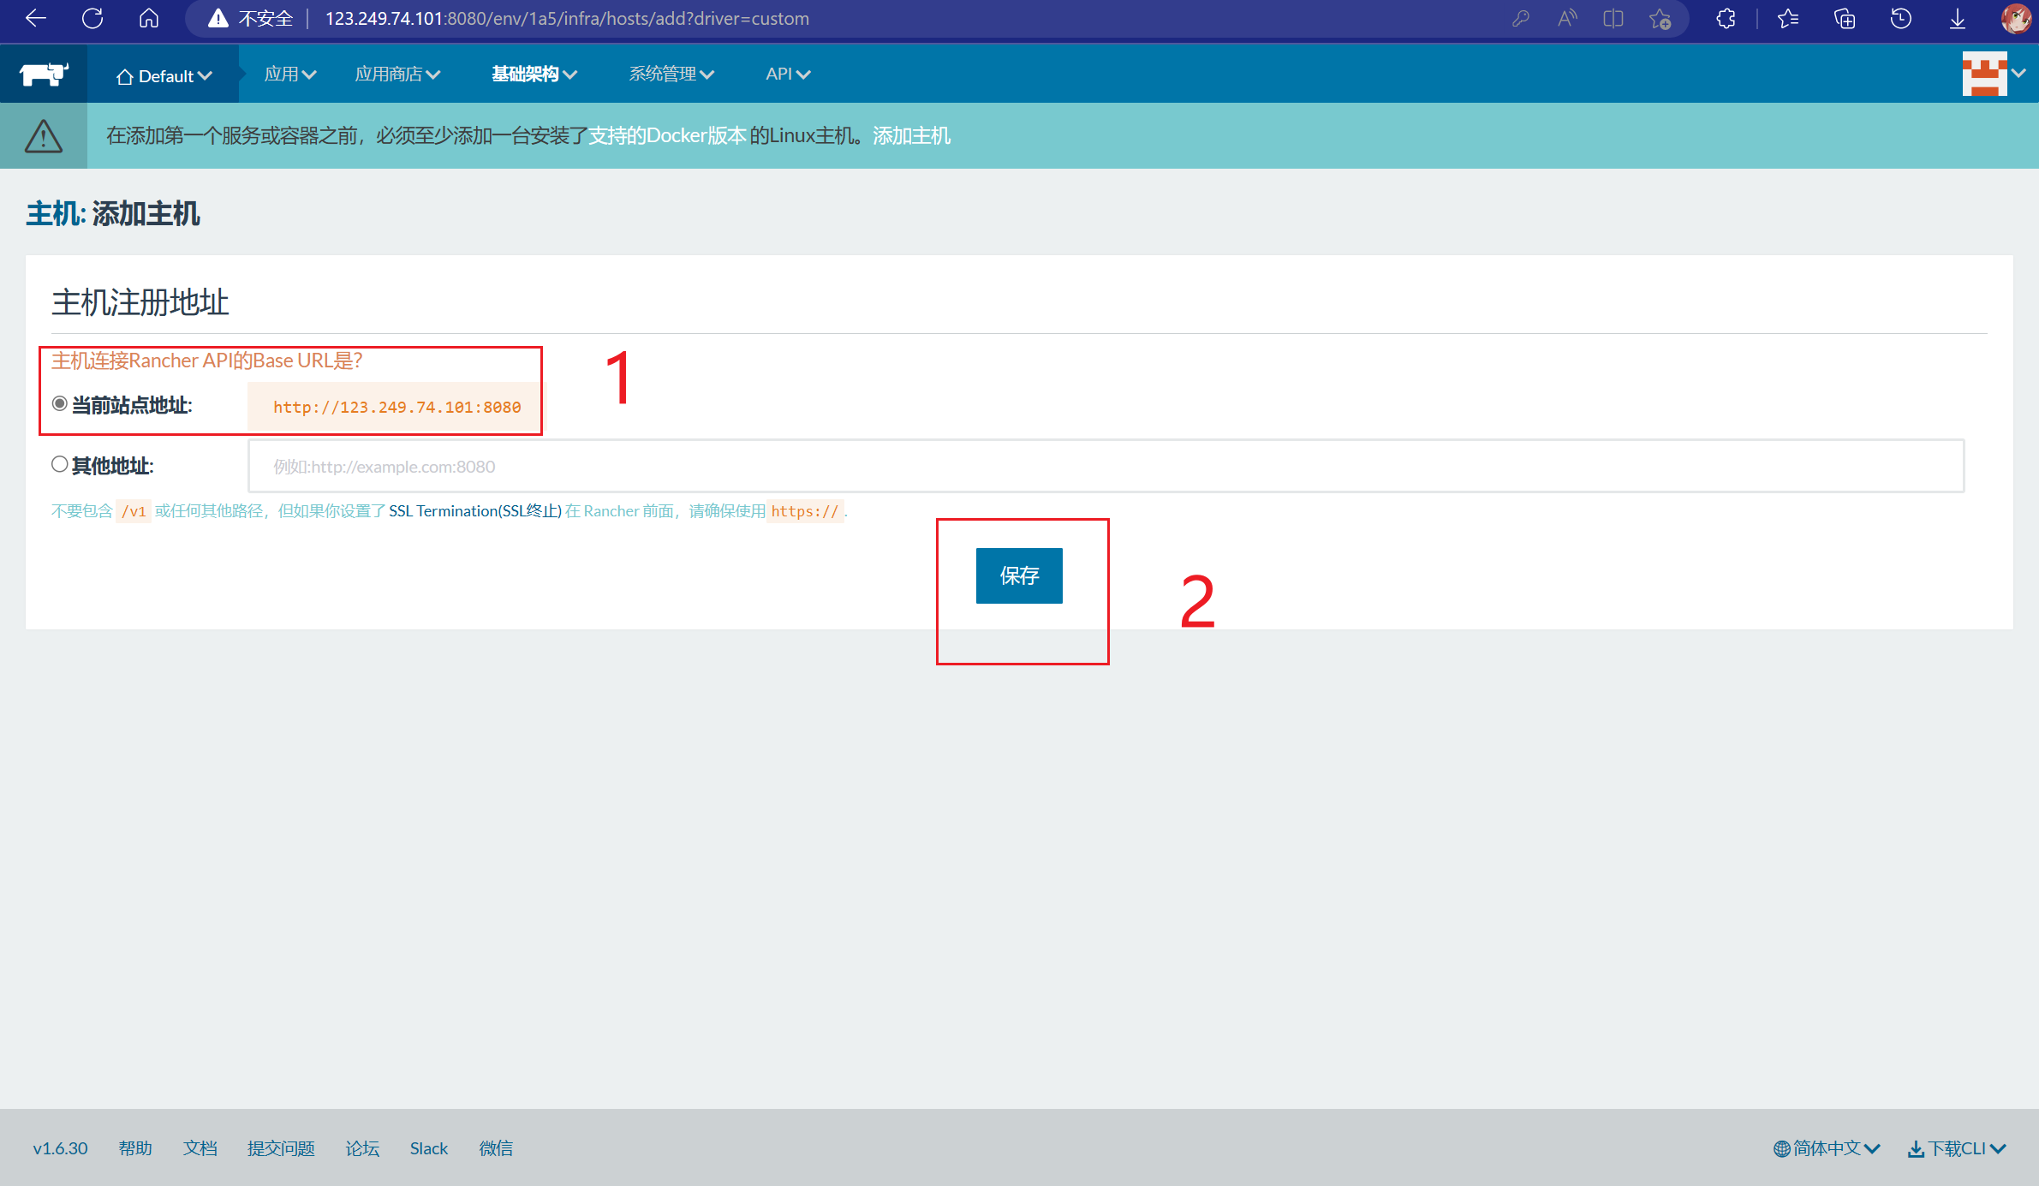Open the browser favorites star list
This screenshot has width=2039, height=1186.
click(x=1787, y=18)
